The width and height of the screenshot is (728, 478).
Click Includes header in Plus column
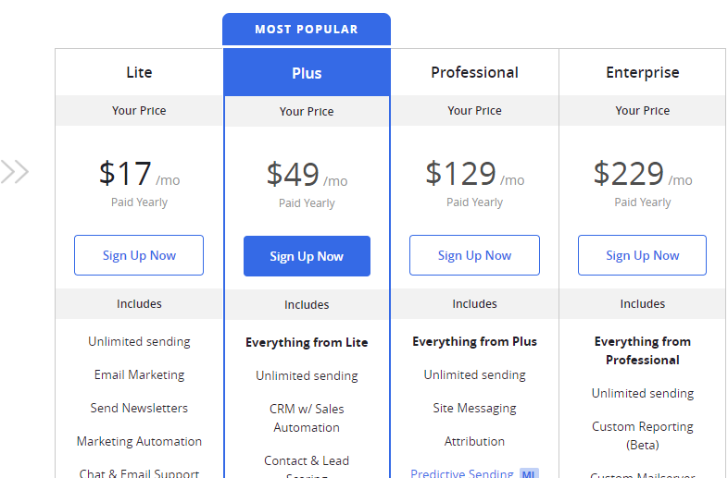[307, 304]
